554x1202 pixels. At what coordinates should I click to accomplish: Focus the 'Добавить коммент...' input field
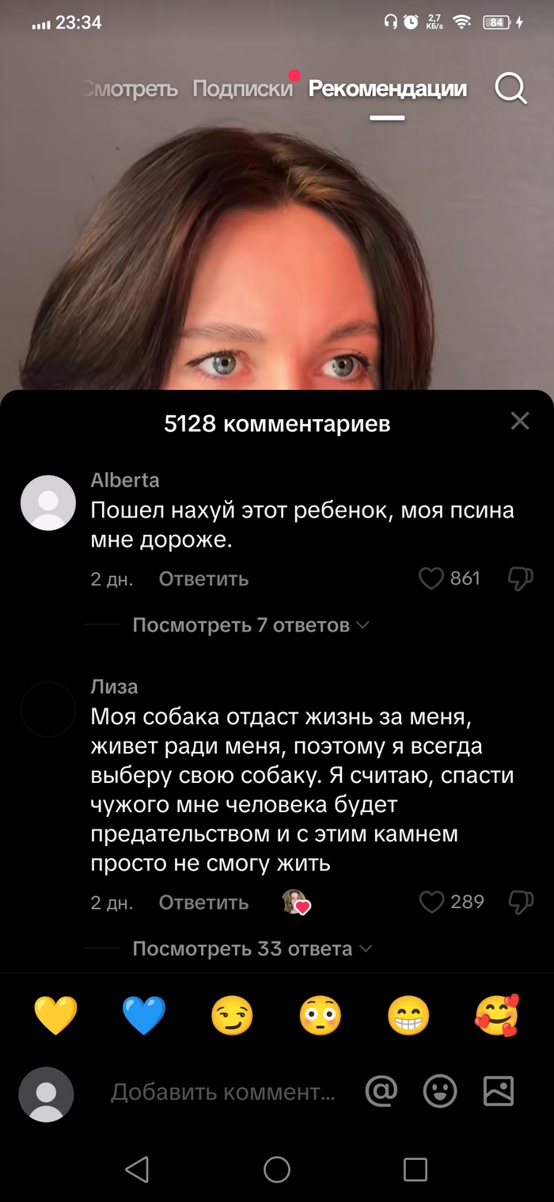tap(224, 1092)
